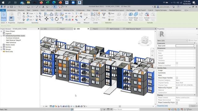Viewport: 198px width, 111px height.
Task: Click the Mirror Pick Axis icon
Action: point(57,14)
